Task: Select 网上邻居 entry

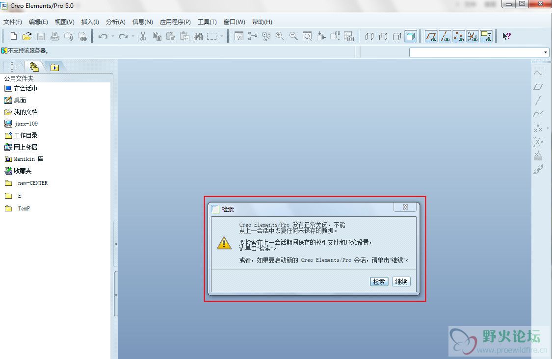Action: coord(21,147)
